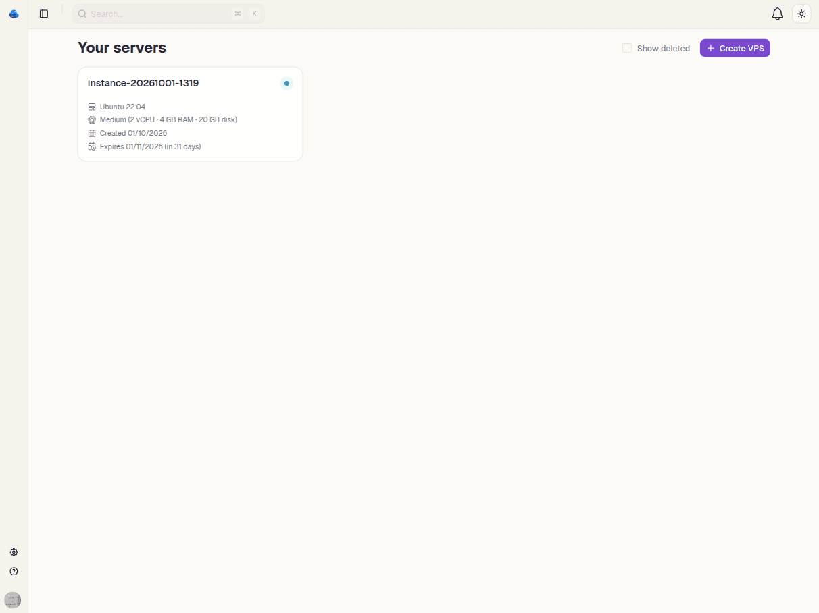This screenshot has height=613, width=819.
Task: Select Medium (2 vCPU · 4 GB RAM) text
Action: 168,119
